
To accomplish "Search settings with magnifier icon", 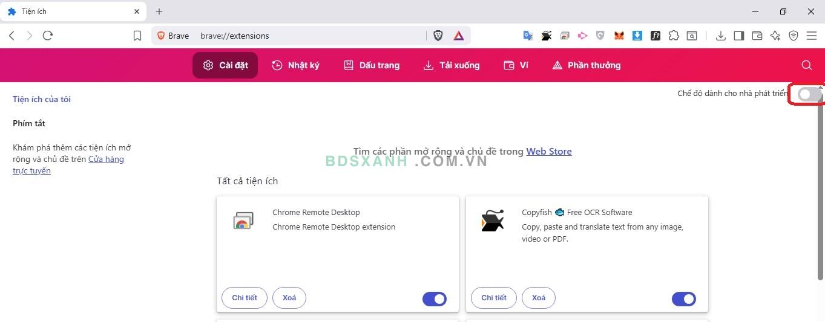I will click(806, 65).
